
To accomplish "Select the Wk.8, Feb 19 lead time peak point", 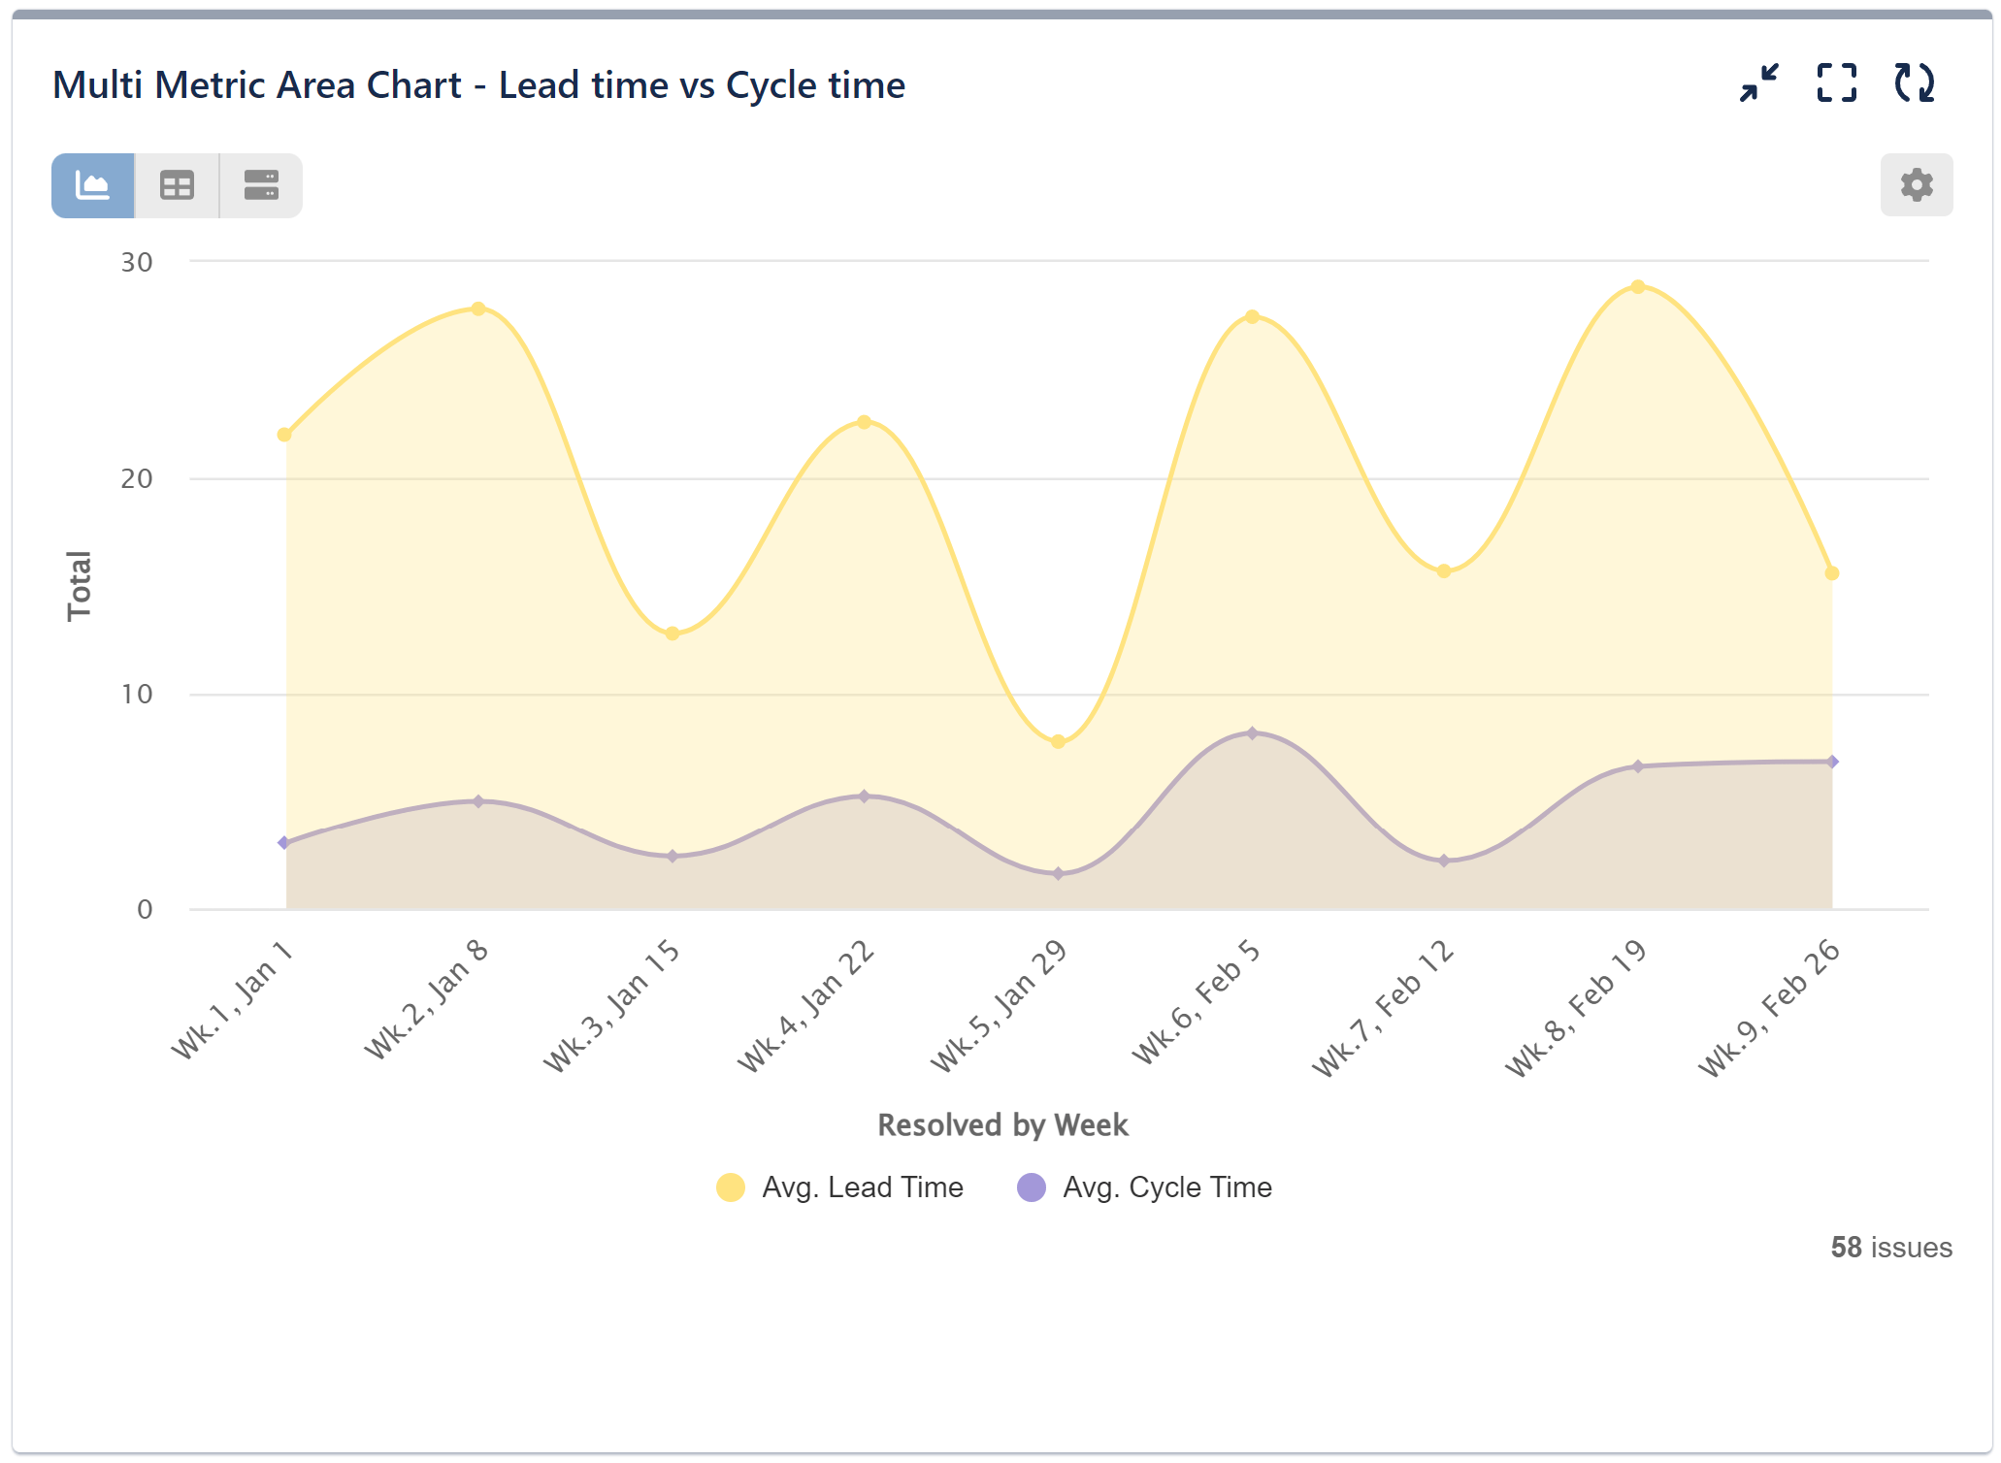I will (1638, 286).
